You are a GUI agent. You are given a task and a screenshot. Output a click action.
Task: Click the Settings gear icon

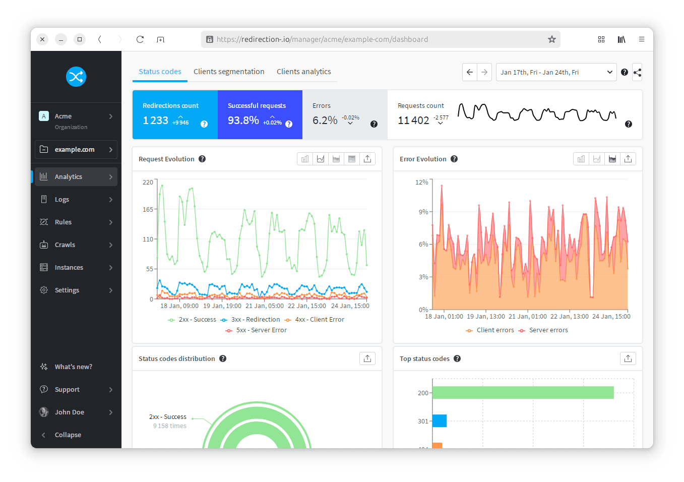click(44, 290)
